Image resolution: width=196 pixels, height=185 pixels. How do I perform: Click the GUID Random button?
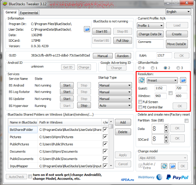coord(123,56)
